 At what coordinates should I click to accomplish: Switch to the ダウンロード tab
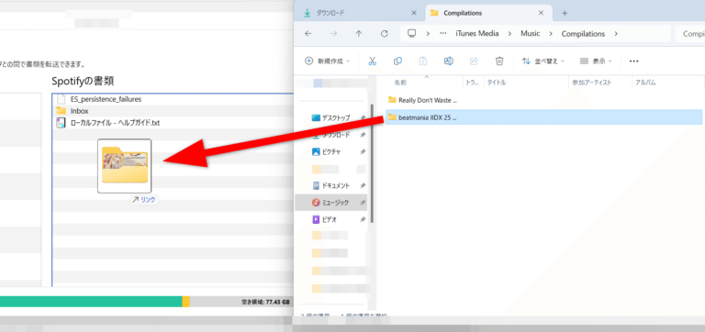pos(360,13)
